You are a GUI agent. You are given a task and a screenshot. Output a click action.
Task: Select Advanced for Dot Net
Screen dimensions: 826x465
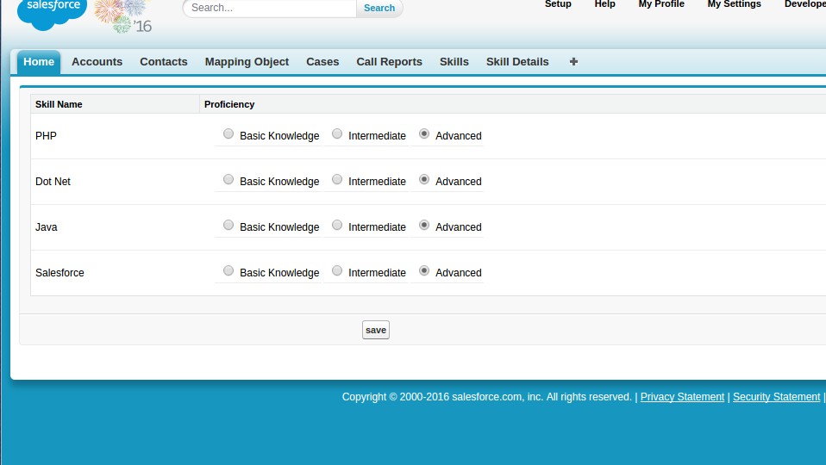[424, 179]
